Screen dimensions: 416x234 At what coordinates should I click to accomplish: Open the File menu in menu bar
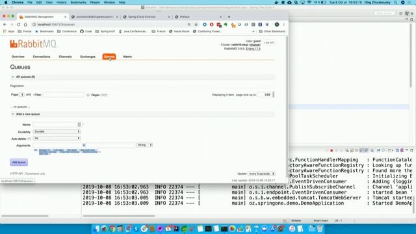click(x=30, y=3)
